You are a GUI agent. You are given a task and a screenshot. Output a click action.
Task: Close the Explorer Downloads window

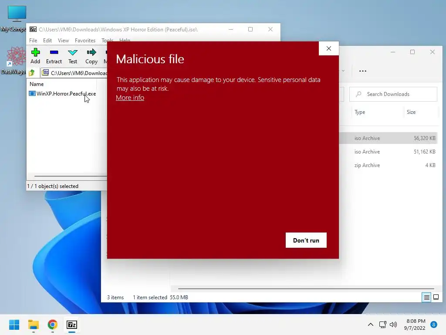[x=432, y=52]
